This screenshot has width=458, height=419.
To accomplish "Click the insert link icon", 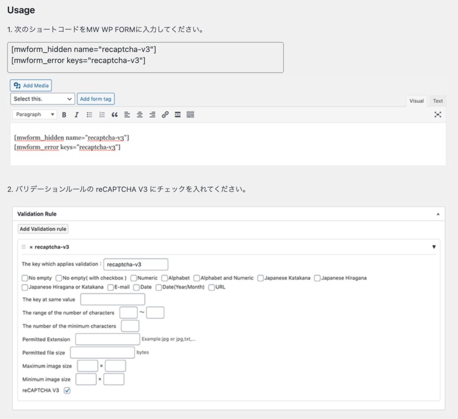I will point(165,115).
